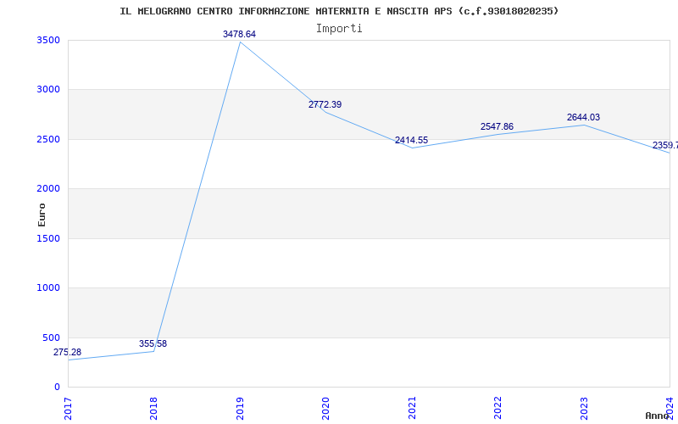Click the 'Euro' y-axis title
Screen dimensions: 678x424
42,215
